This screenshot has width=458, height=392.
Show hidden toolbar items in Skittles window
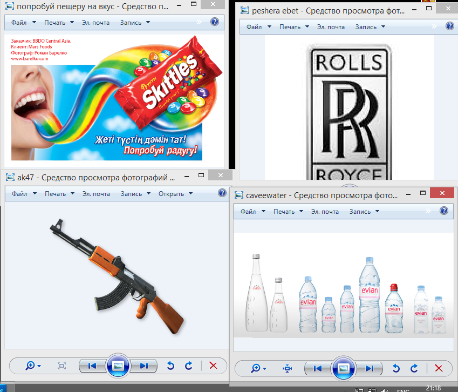pyautogui.click(x=199, y=22)
